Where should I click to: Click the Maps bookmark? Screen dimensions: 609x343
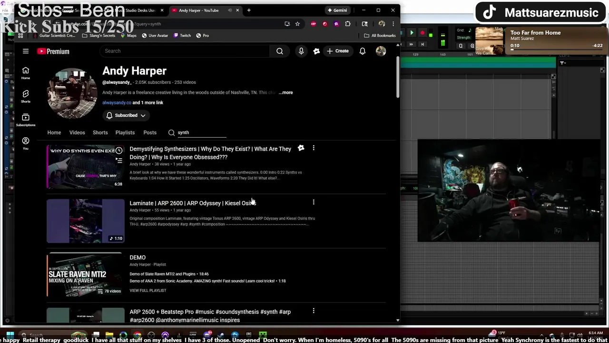pos(128,35)
